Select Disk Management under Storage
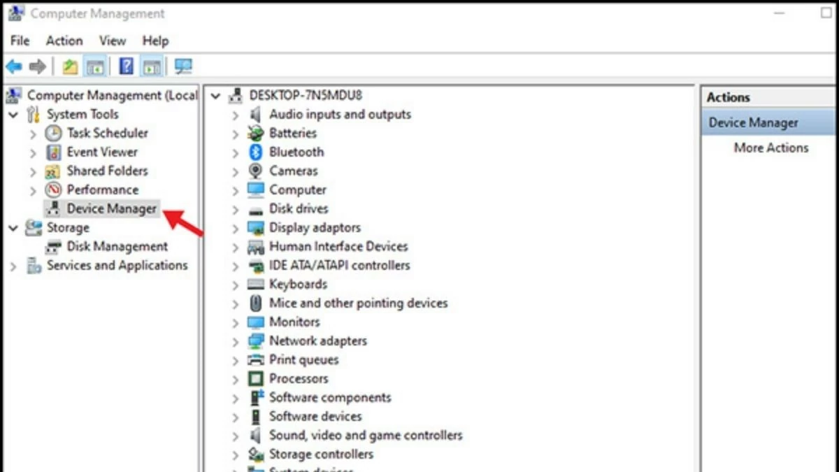 click(117, 246)
